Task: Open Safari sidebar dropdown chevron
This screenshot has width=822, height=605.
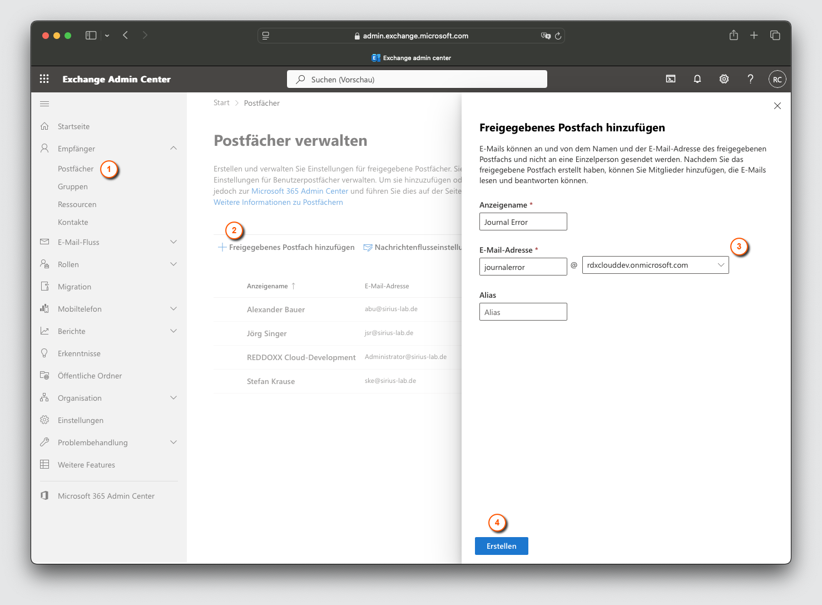Action: [x=107, y=36]
